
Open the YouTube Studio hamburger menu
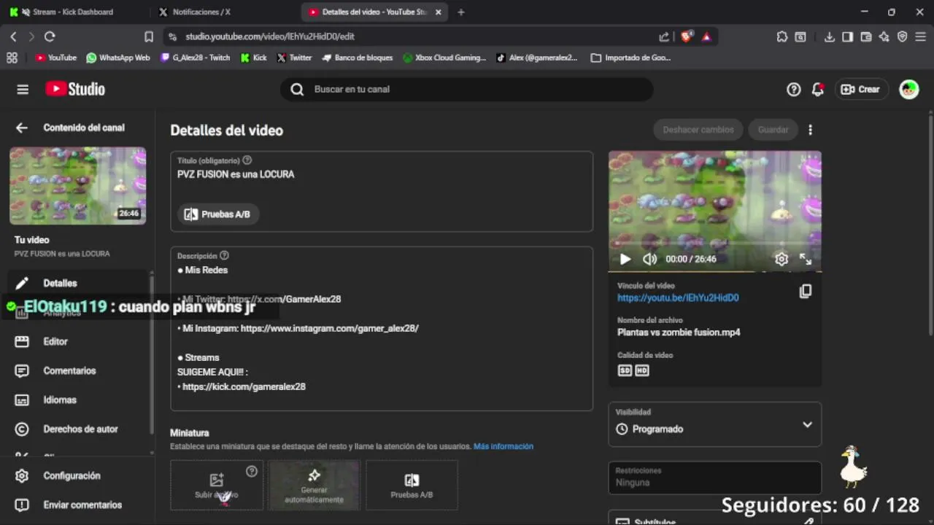23,89
